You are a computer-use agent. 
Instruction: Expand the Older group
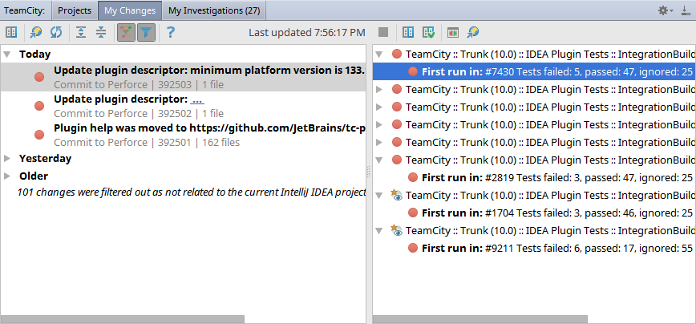pyautogui.click(x=7, y=176)
